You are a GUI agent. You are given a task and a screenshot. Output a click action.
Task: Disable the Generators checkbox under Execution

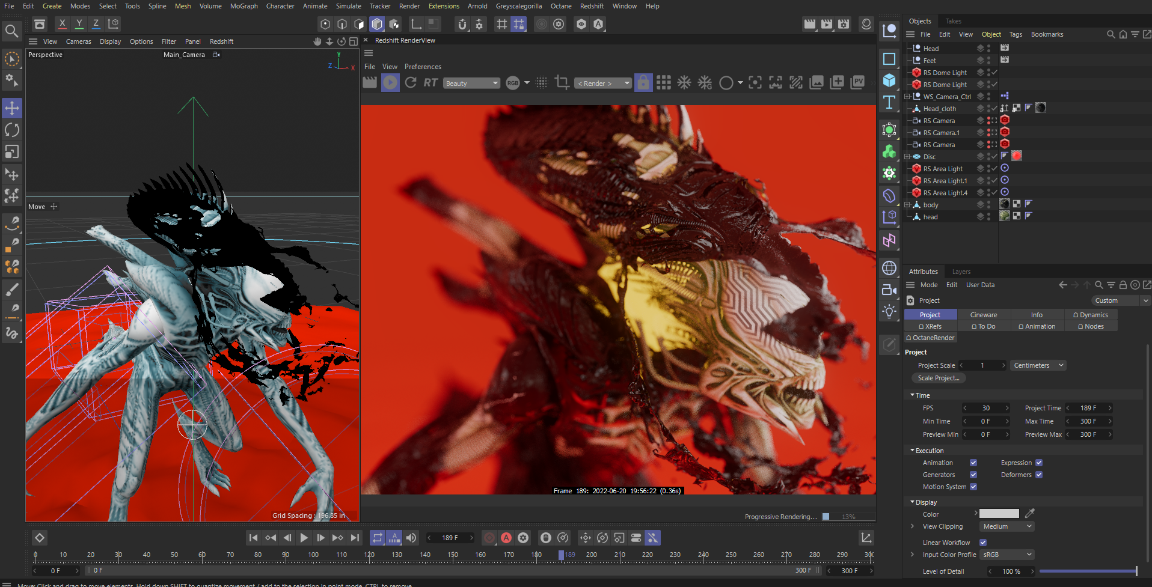coord(973,474)
